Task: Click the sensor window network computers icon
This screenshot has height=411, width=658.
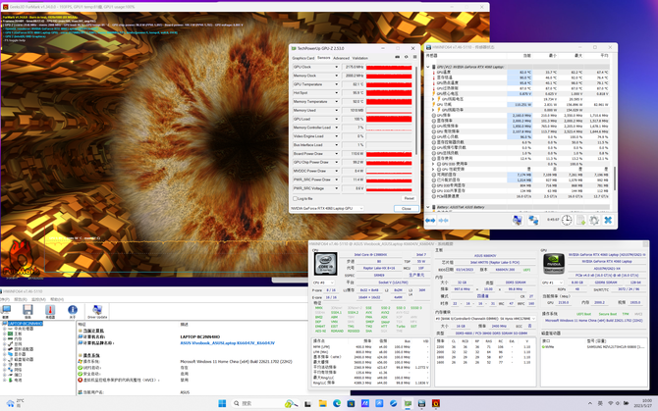Action: [533, 220]
